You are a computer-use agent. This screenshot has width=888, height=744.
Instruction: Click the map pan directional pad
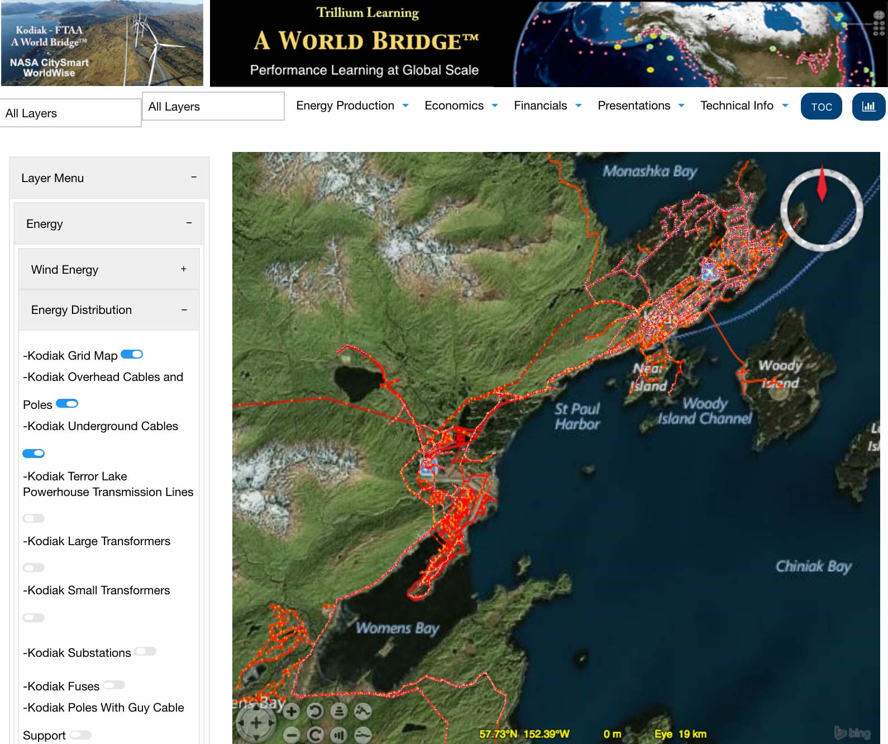click(x=256, y=723)
